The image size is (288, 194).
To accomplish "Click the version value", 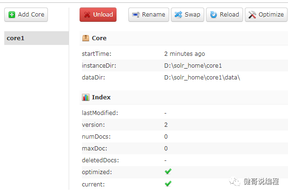I will (166, 125).
